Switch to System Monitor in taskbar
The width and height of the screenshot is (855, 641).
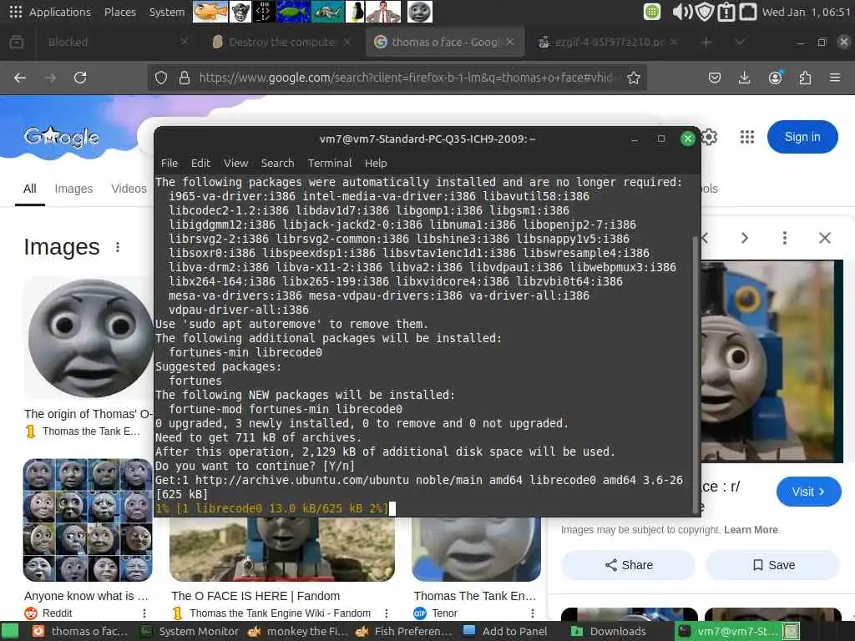tap(190, 631)
